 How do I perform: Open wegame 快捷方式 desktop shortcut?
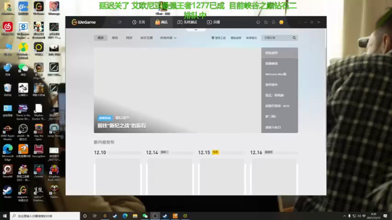pyautogui.click(x=23, y=194)
